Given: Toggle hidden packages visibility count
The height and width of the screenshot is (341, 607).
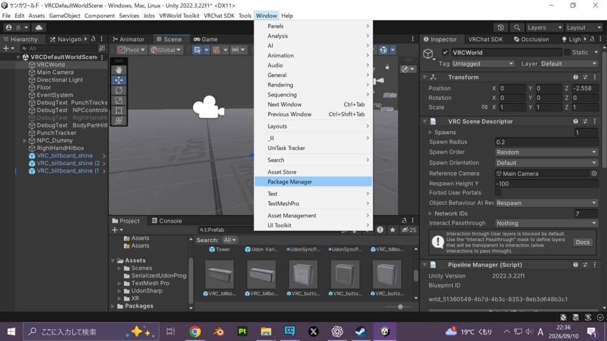Looking at the screenshot, I should pyautogui.click(x=409, y=230).
